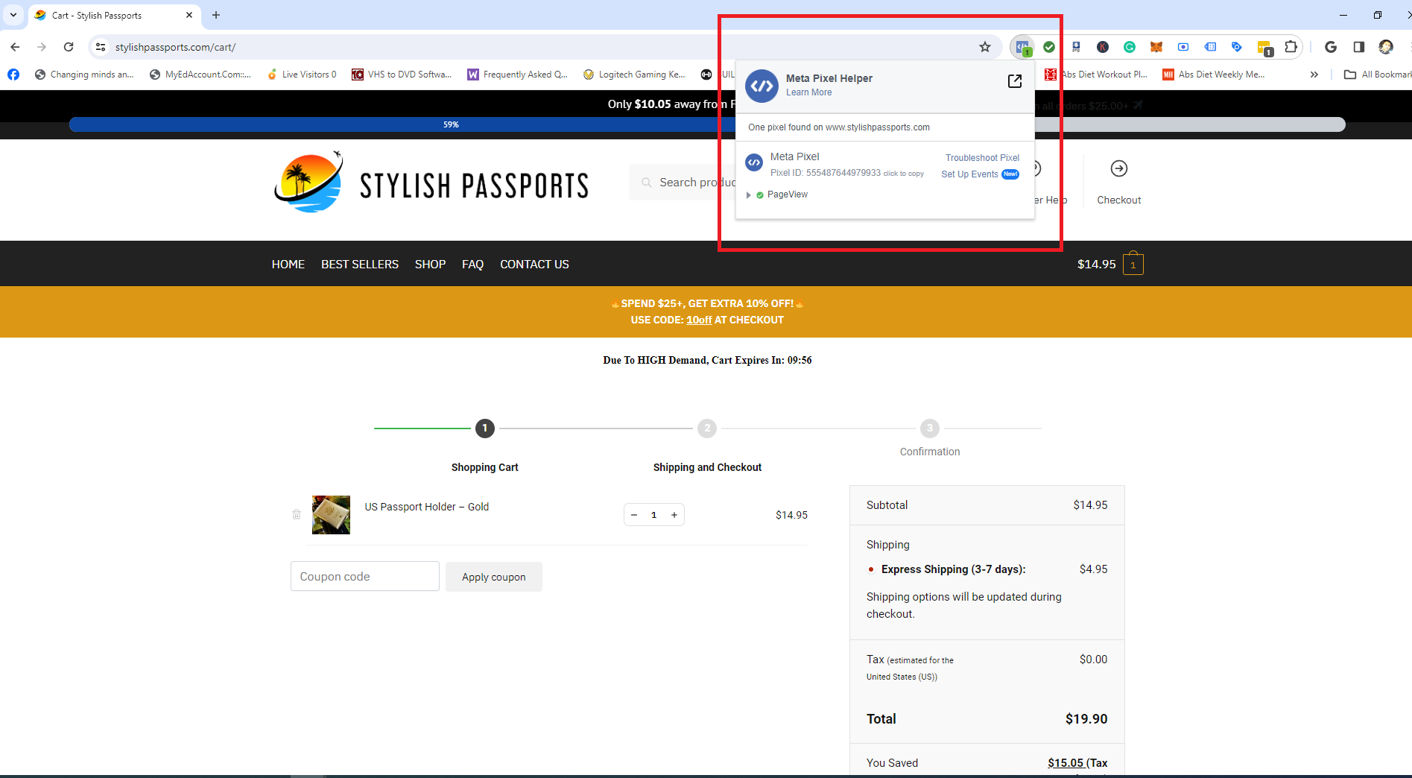The width and height of the screenshot is (1412, 778).
Task: Increase the passport holder quantity
Action: point(674,515)
